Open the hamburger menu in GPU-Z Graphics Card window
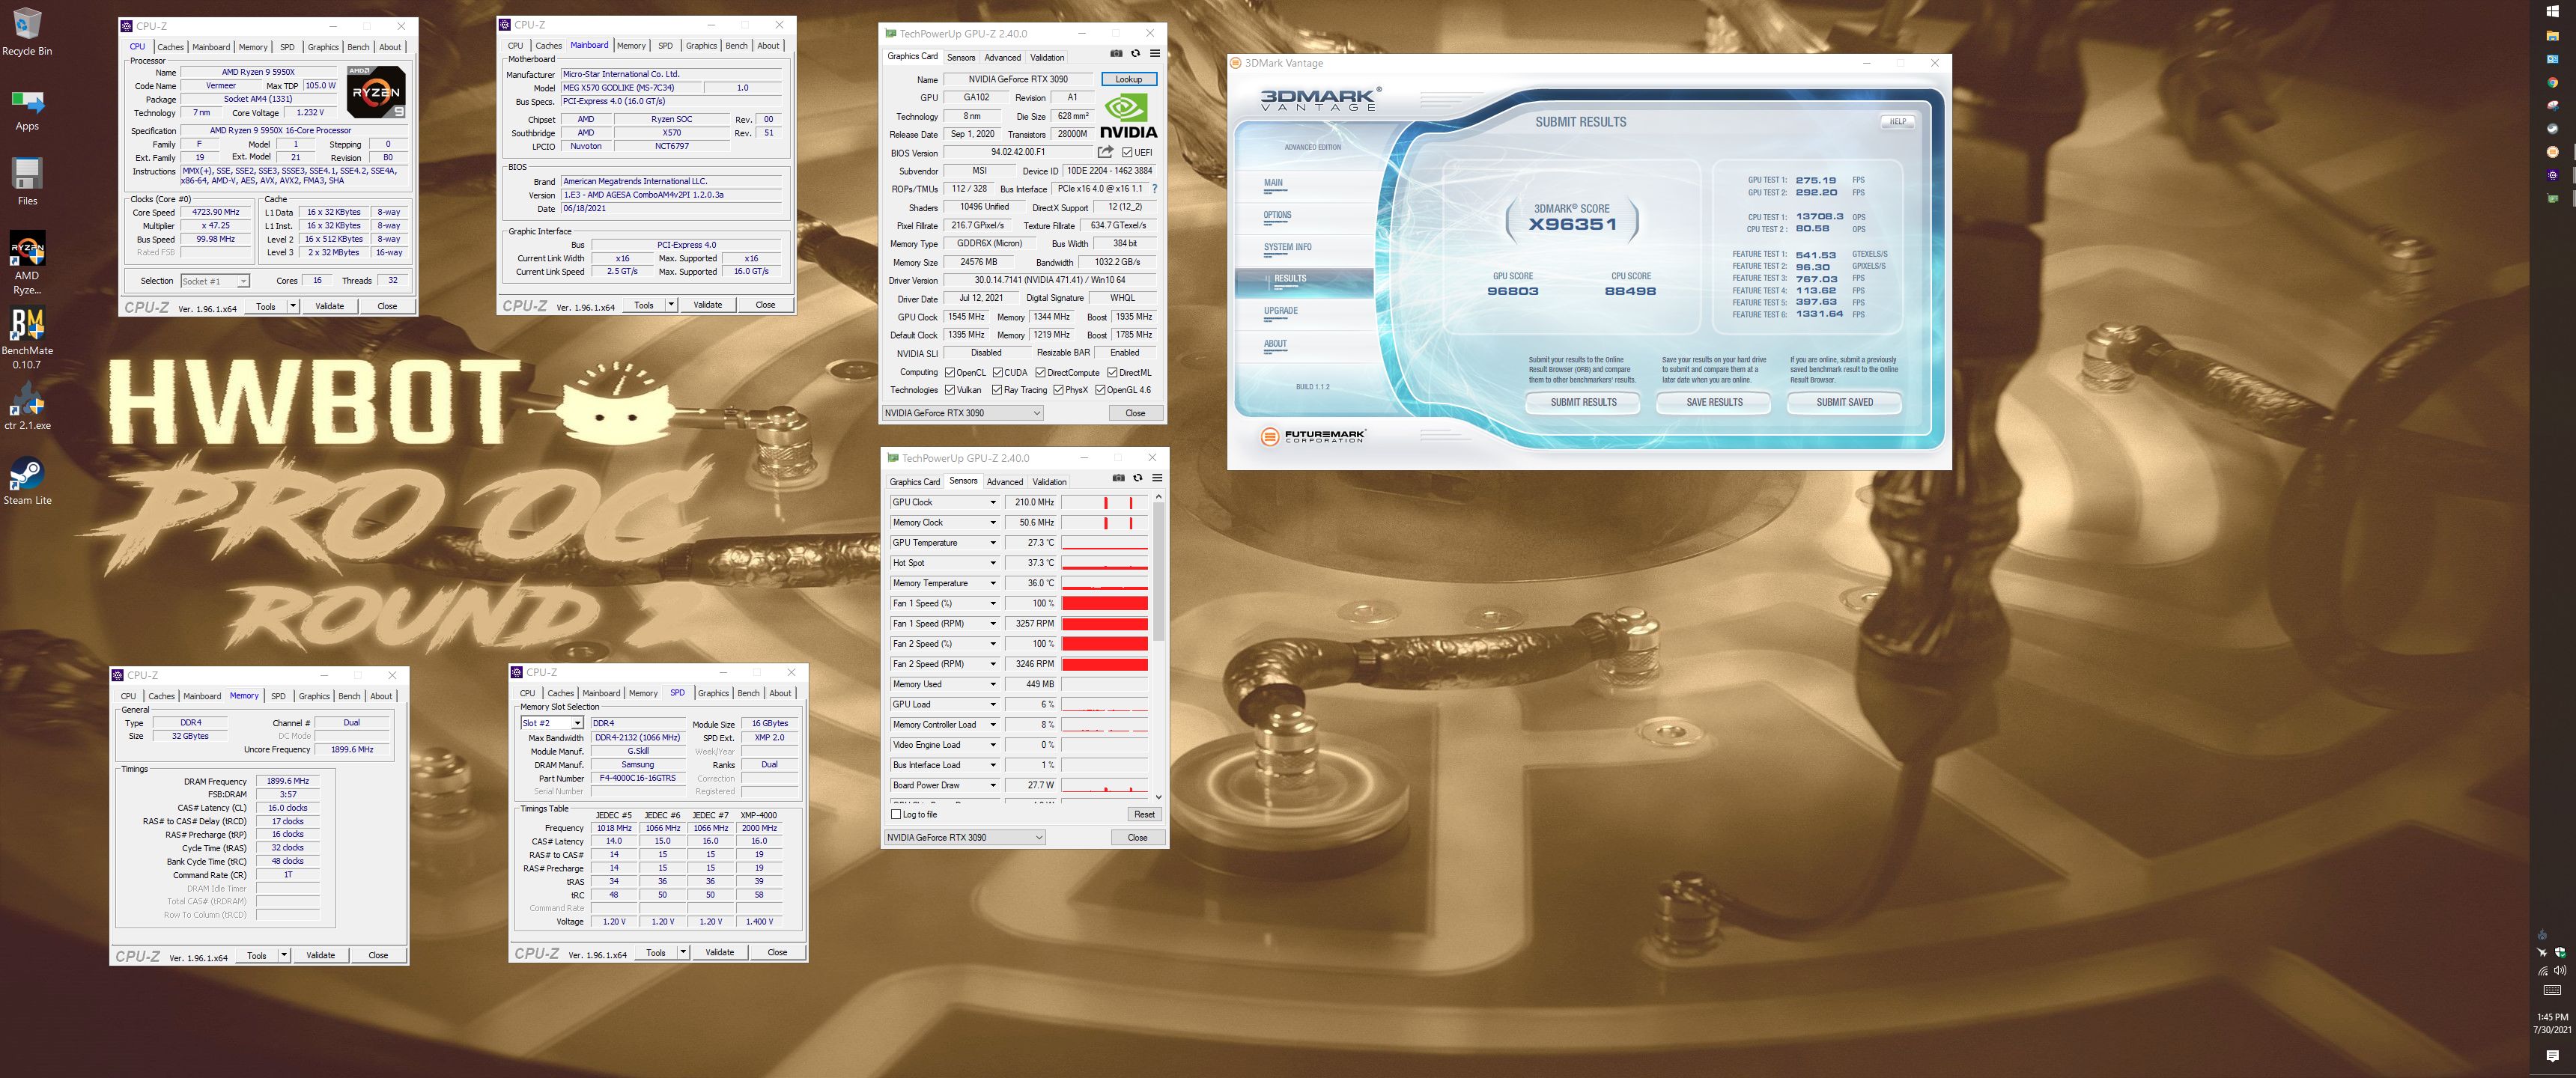 click(1154, 54)
